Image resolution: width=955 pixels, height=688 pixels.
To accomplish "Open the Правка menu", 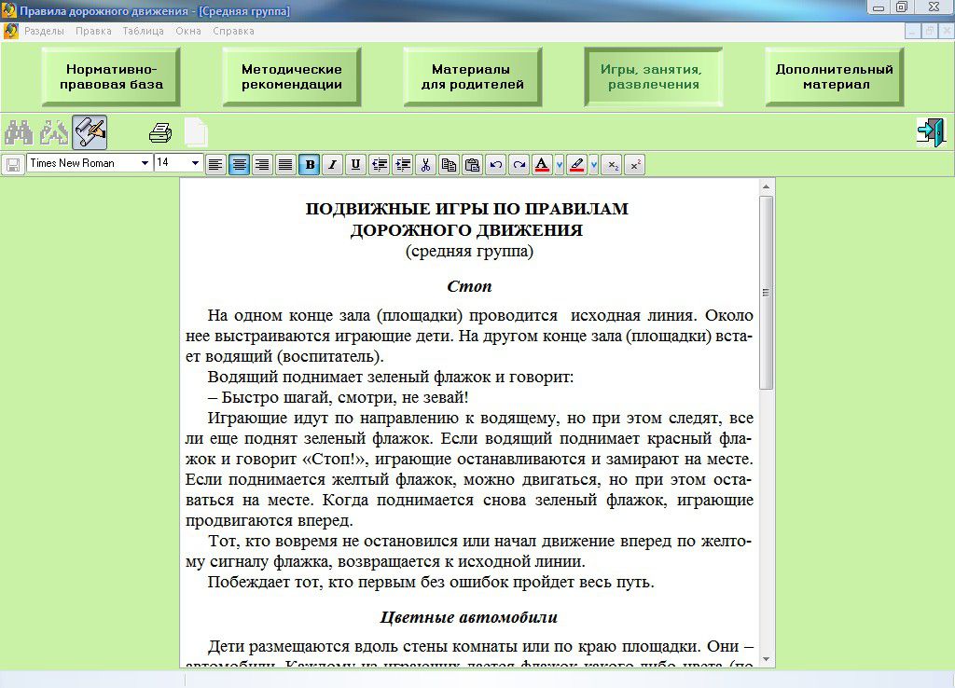I will click(x=93, y=31).
